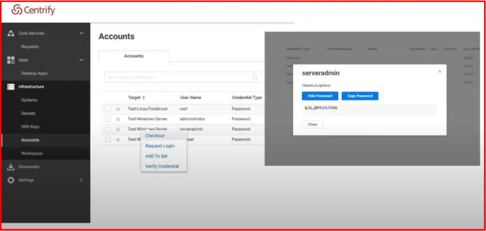Close the serveradmin dialog with X
The image size is (486, 231).
[440, 72]
